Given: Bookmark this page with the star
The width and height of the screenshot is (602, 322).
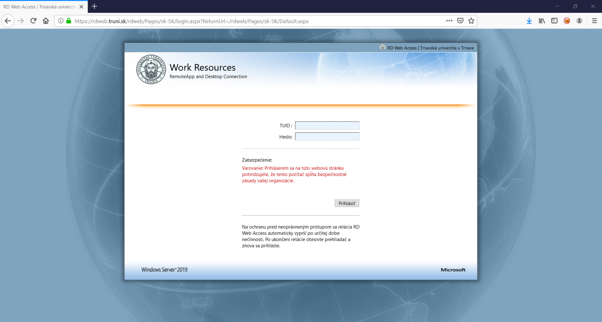Looking at the screenshot, I should click(x=471, y=21).
